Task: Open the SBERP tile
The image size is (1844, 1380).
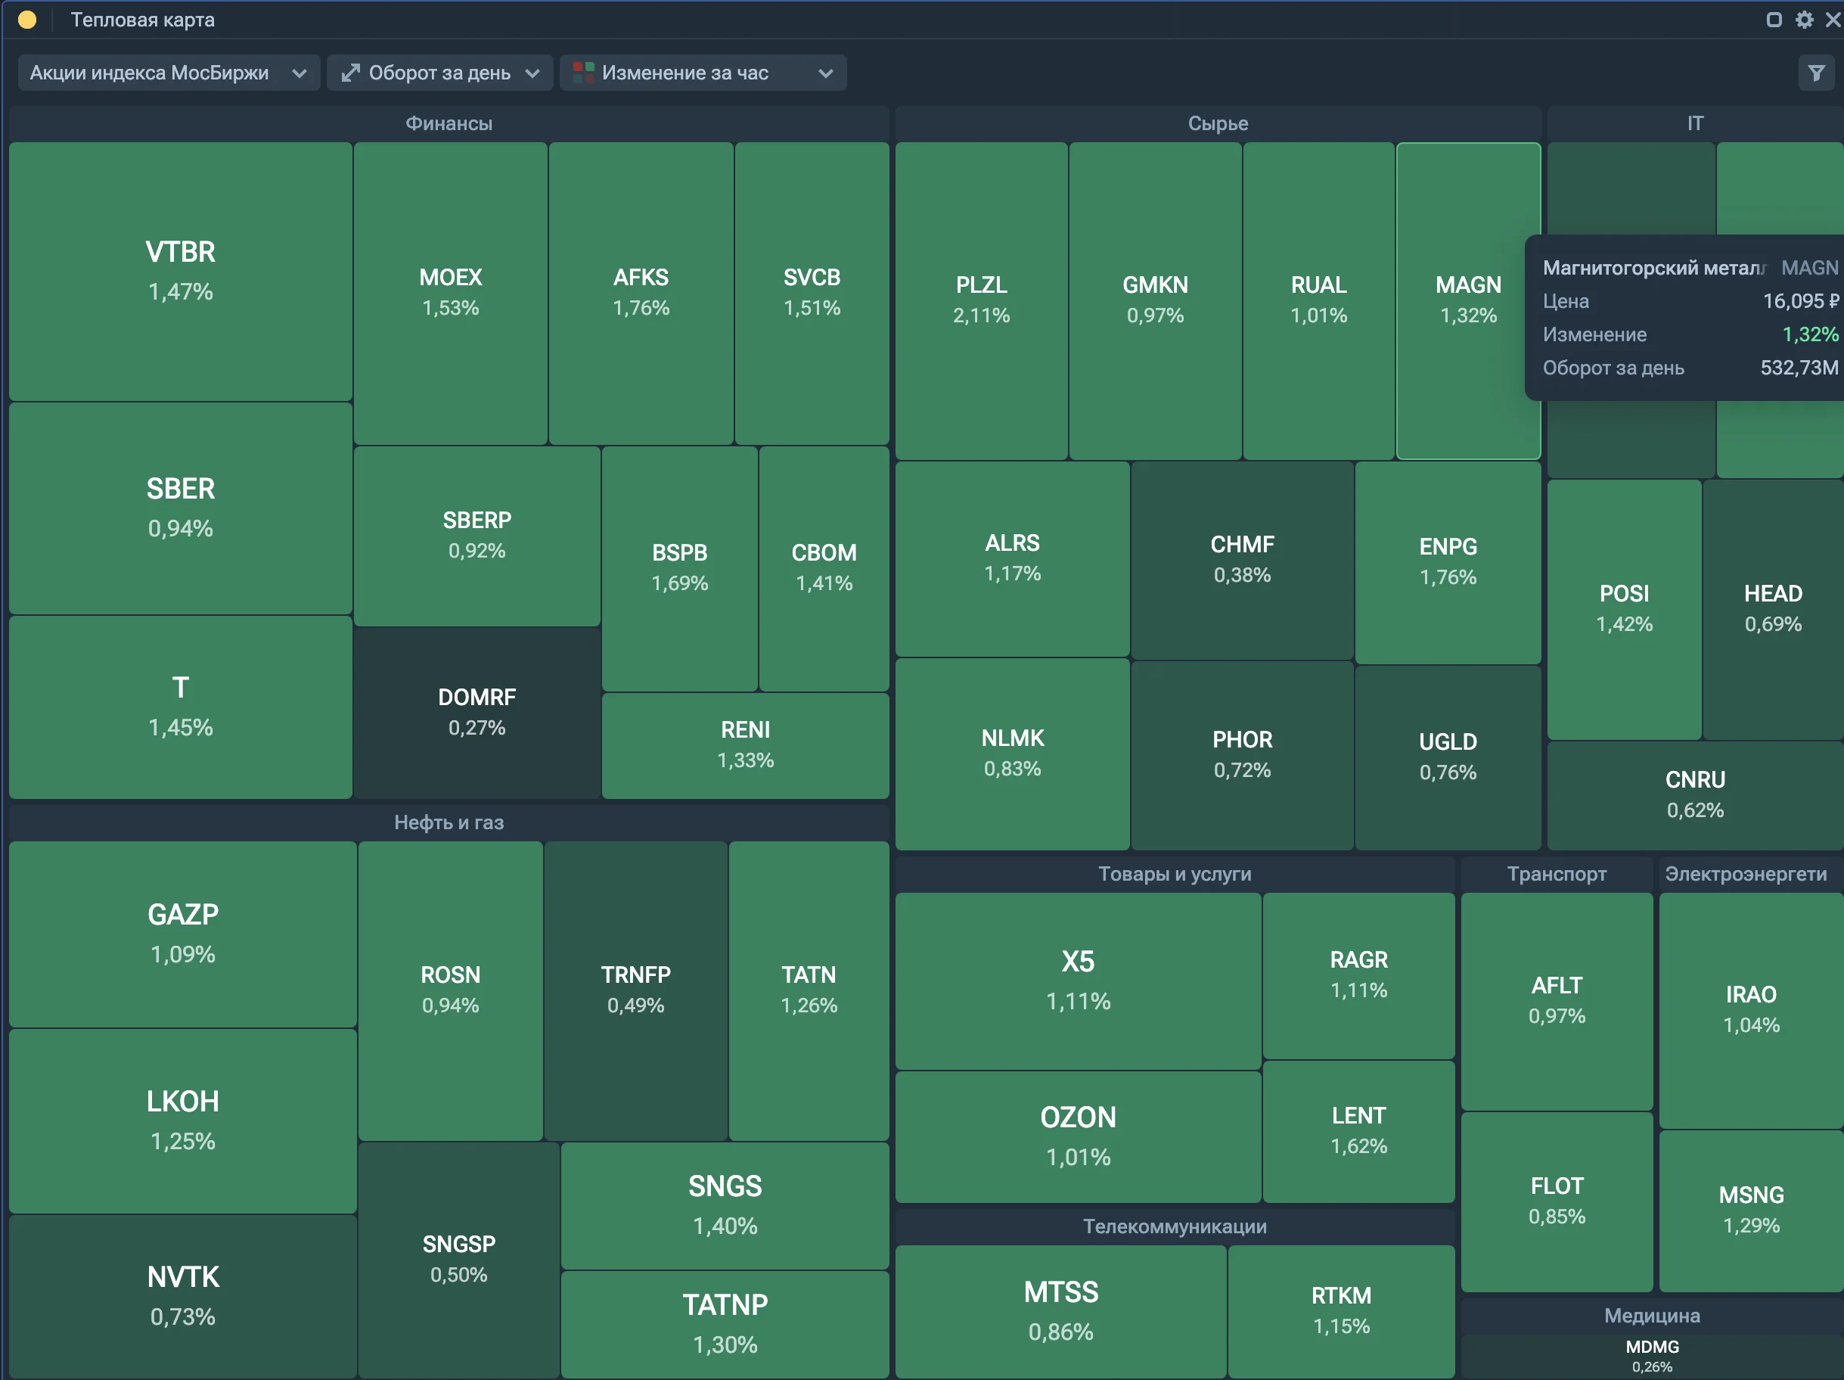Action: [x=477, y=536]
